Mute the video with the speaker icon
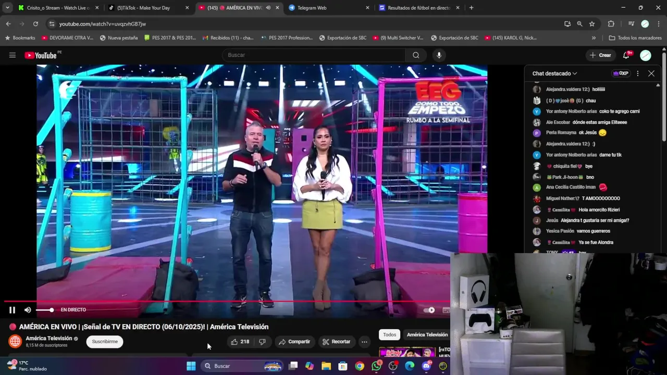 coord(28,310)
